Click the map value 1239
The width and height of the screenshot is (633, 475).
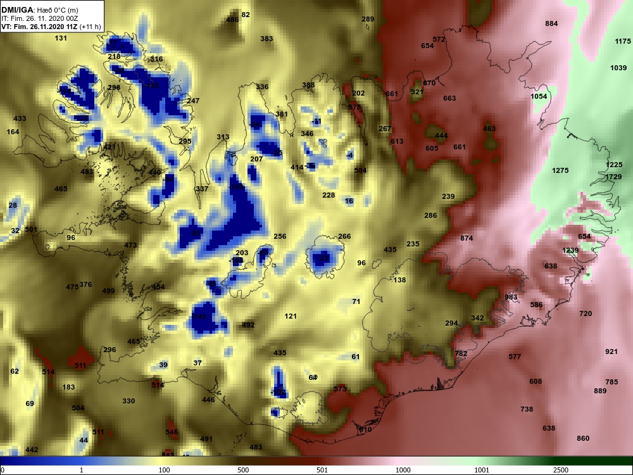pyautogui.click(x=570, y=250)
